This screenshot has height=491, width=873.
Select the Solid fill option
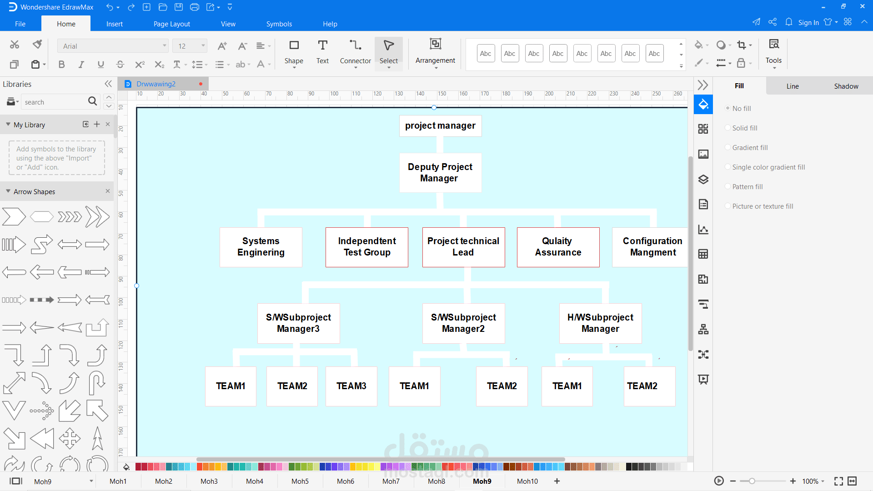(741, 128)
